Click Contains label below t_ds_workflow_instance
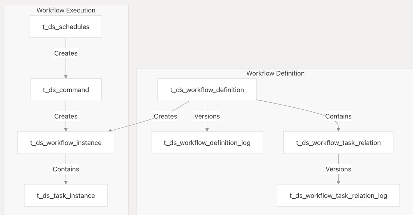This screenshot has height=215, width=413. click(66, 169)
